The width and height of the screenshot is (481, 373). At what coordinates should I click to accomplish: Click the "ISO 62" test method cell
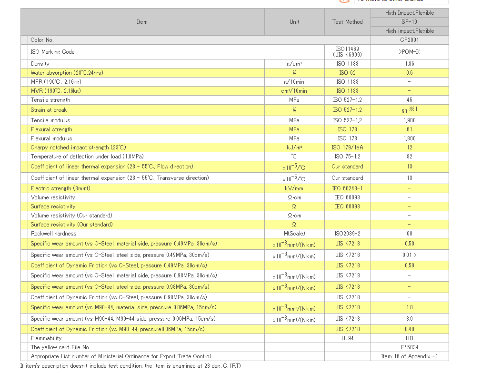click(347, 73)
